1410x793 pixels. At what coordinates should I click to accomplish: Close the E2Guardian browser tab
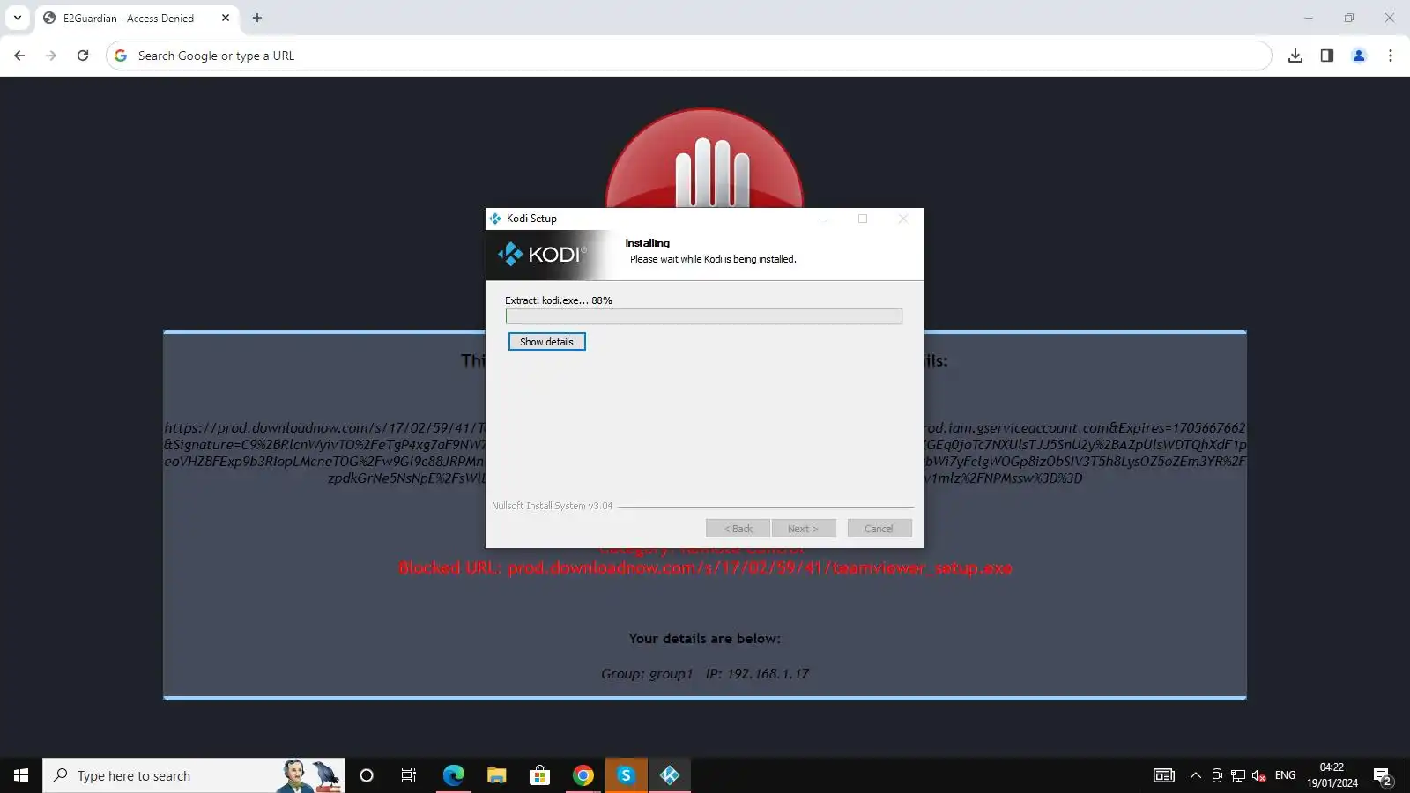tap(226, 18)
